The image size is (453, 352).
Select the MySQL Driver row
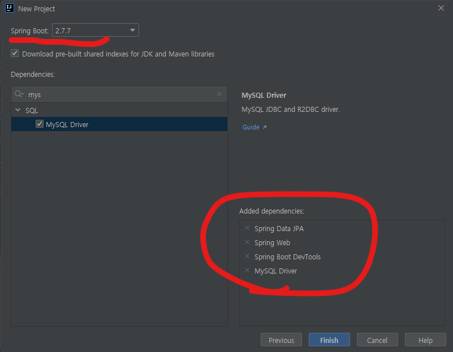point(119,124)
